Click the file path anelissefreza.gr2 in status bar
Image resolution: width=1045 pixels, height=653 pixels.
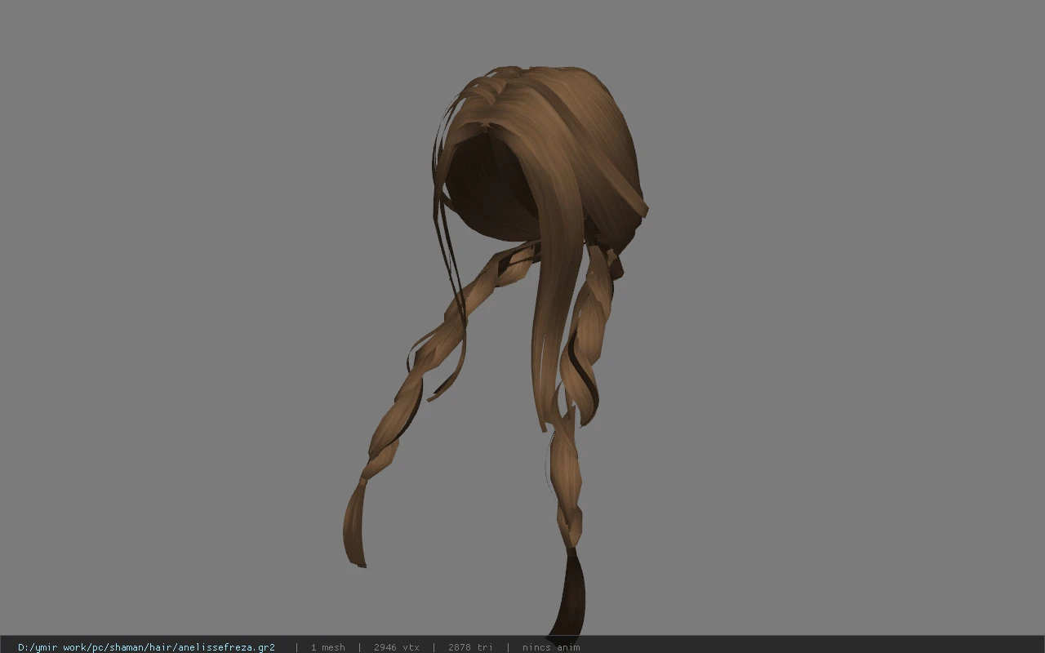tap(146, 647)
